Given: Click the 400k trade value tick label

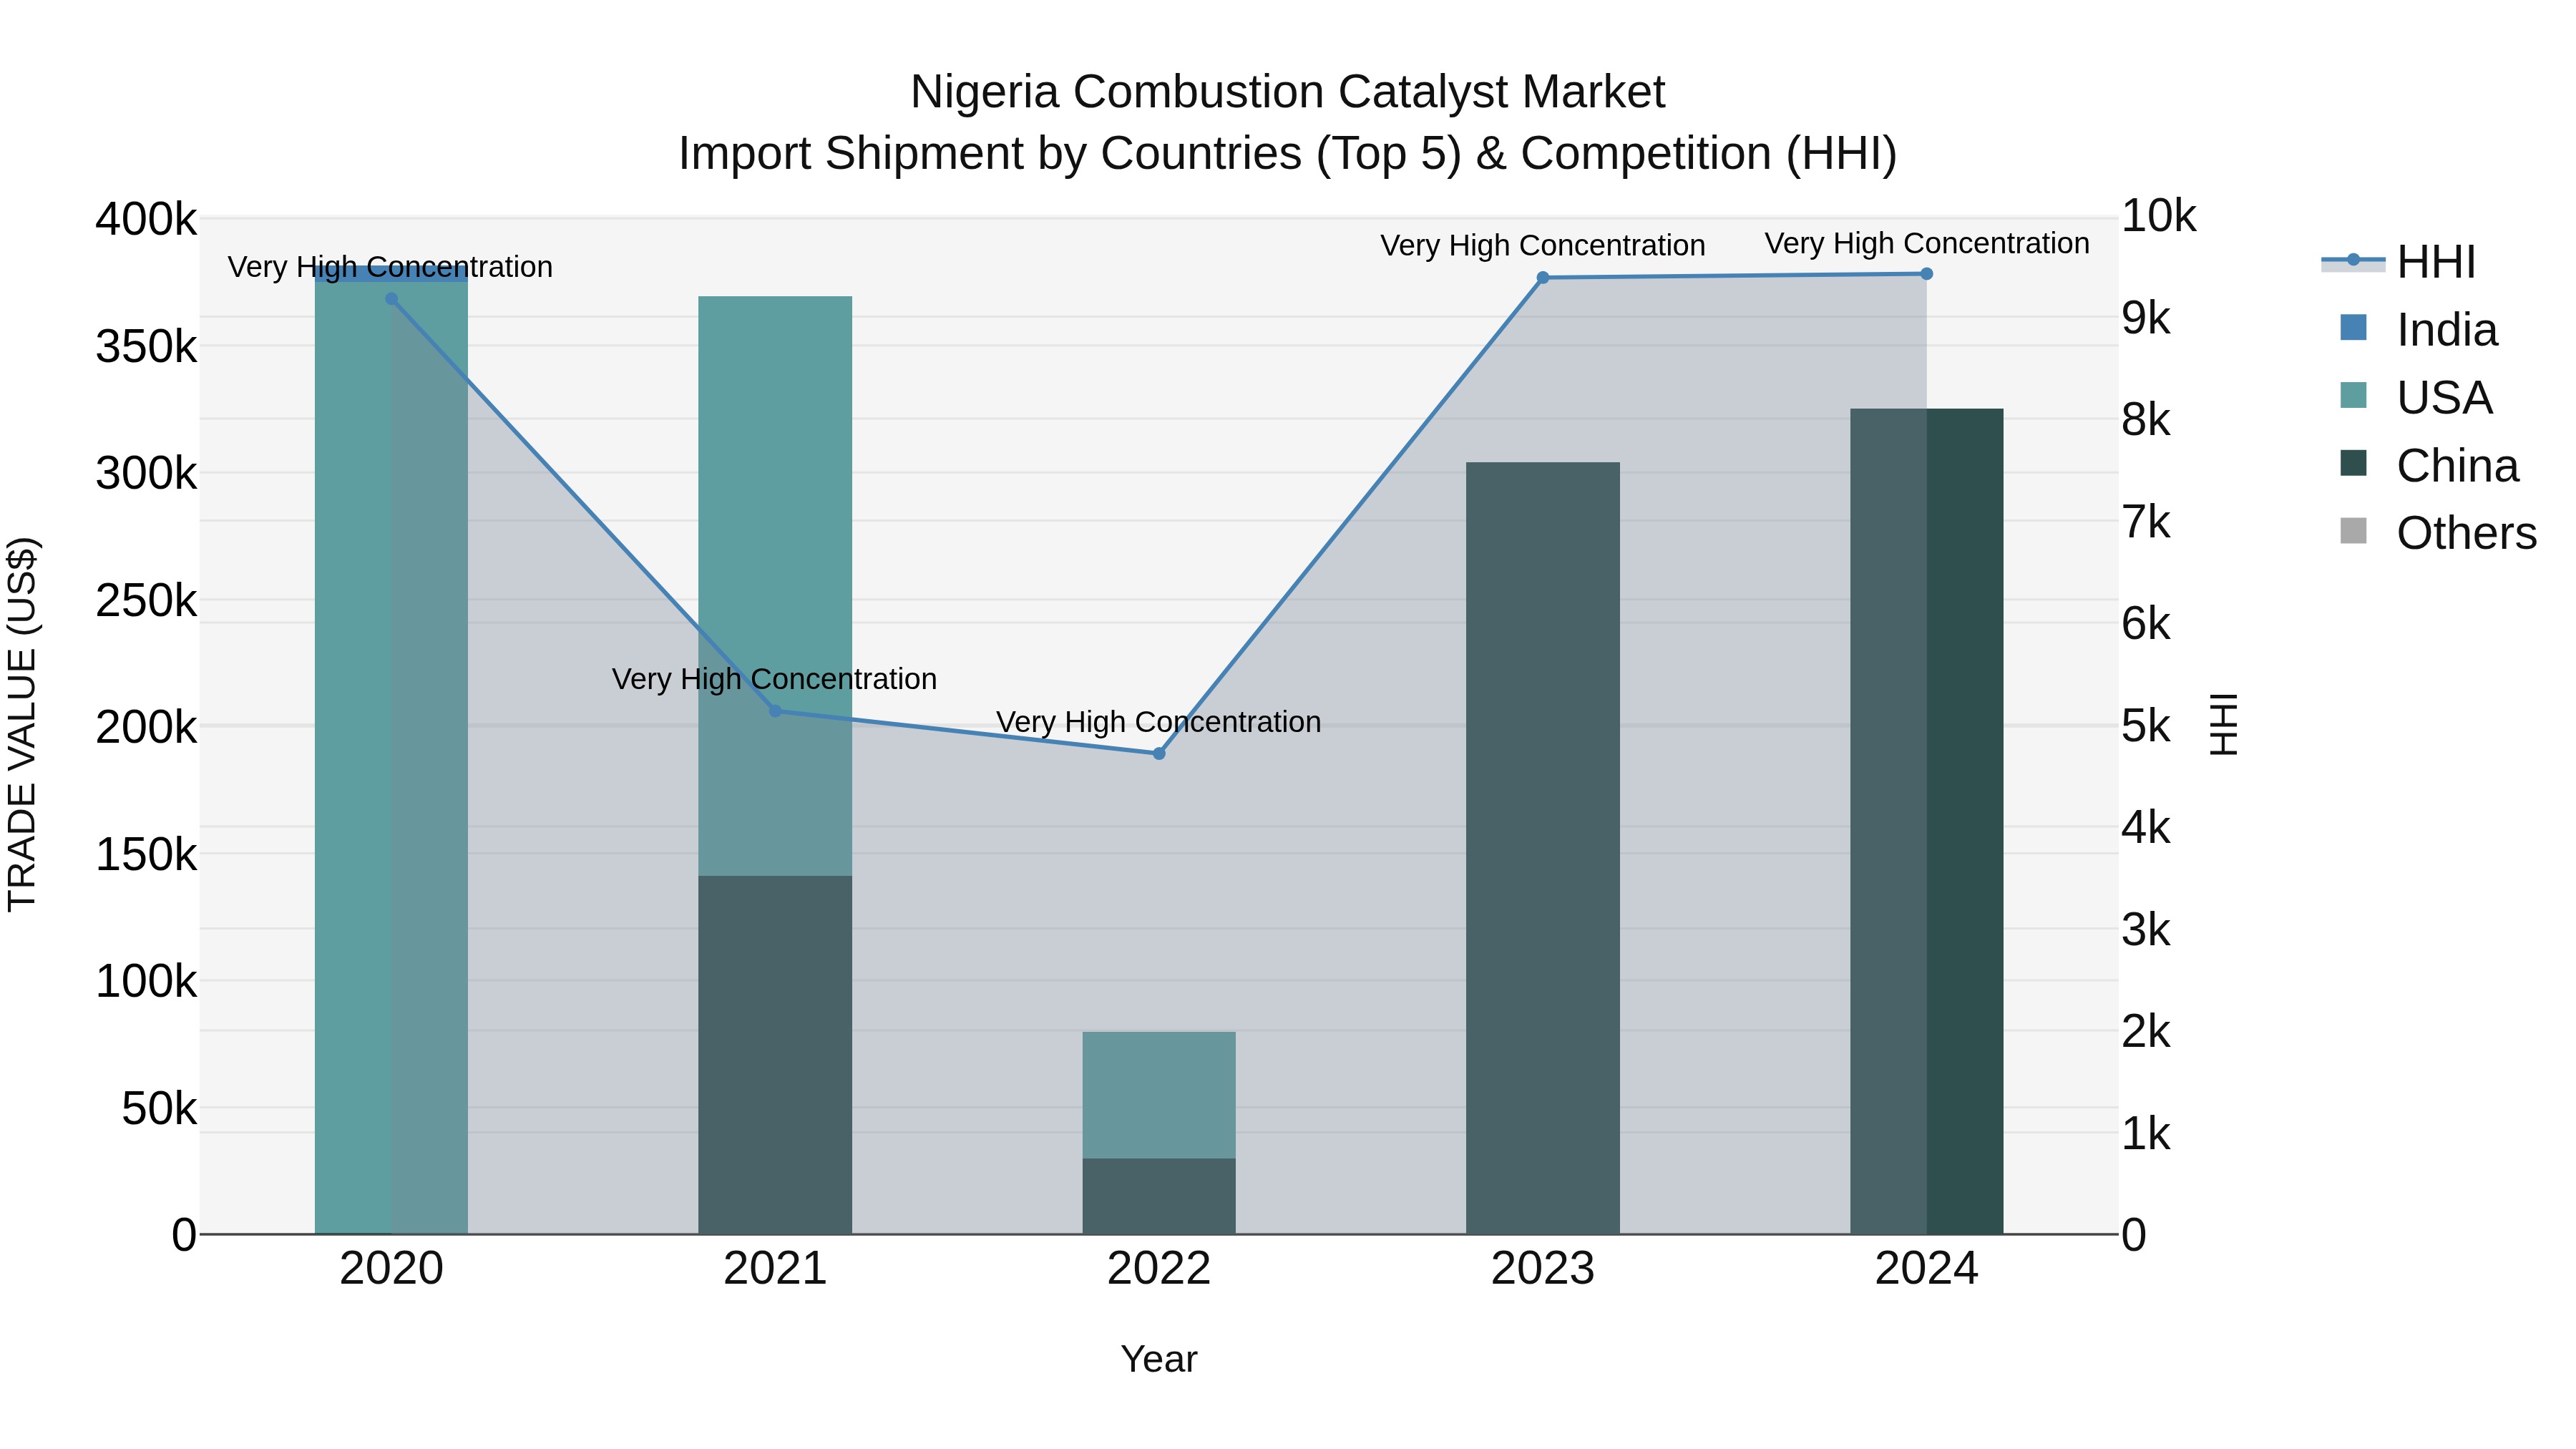Looking at the screenshot, I should [146, 219].
